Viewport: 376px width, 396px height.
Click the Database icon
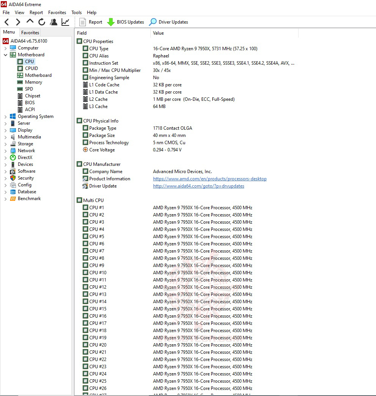click(13, 192)
